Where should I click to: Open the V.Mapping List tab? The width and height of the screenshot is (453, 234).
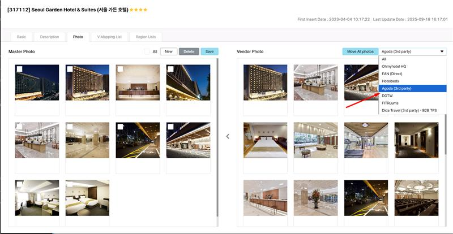(x=109, y=37)
